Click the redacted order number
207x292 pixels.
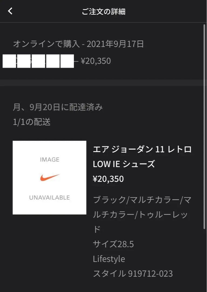pos(38,61)
